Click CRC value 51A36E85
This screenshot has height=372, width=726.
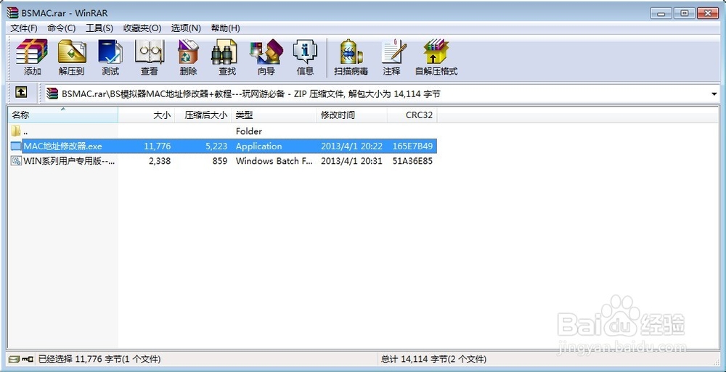click(x=412, y=161)
